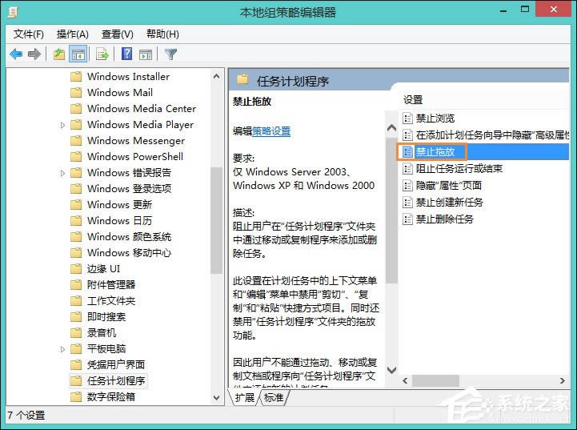Image resolution: width=577 pixels, height=430 pixels.
Task: Open the 策略设置 link
Action: coord(271,131)
